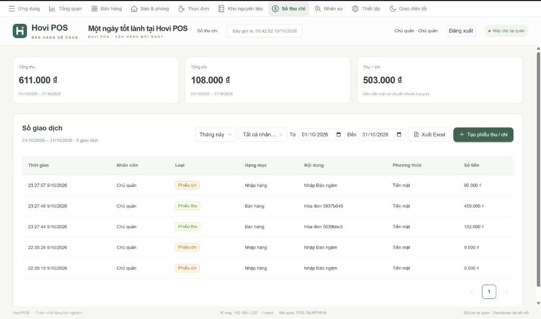The height and width of the screenshot is (319, 541).
Task: Click the Hóa đơn 5837b649 cell
Action: pyautogui.click(x=323, y=206)
